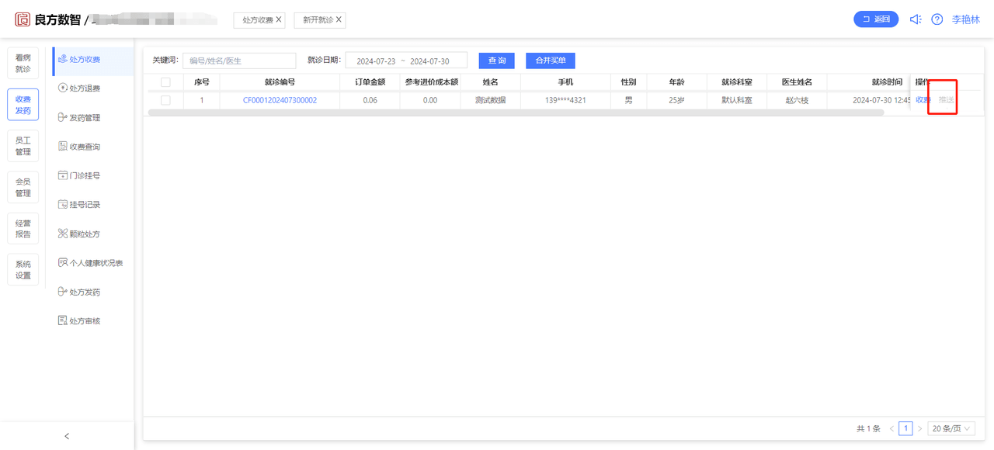Open 处方退费 in the sidebar menu
This screenshot has width=994, height=450.
click(x=79, y=88)
